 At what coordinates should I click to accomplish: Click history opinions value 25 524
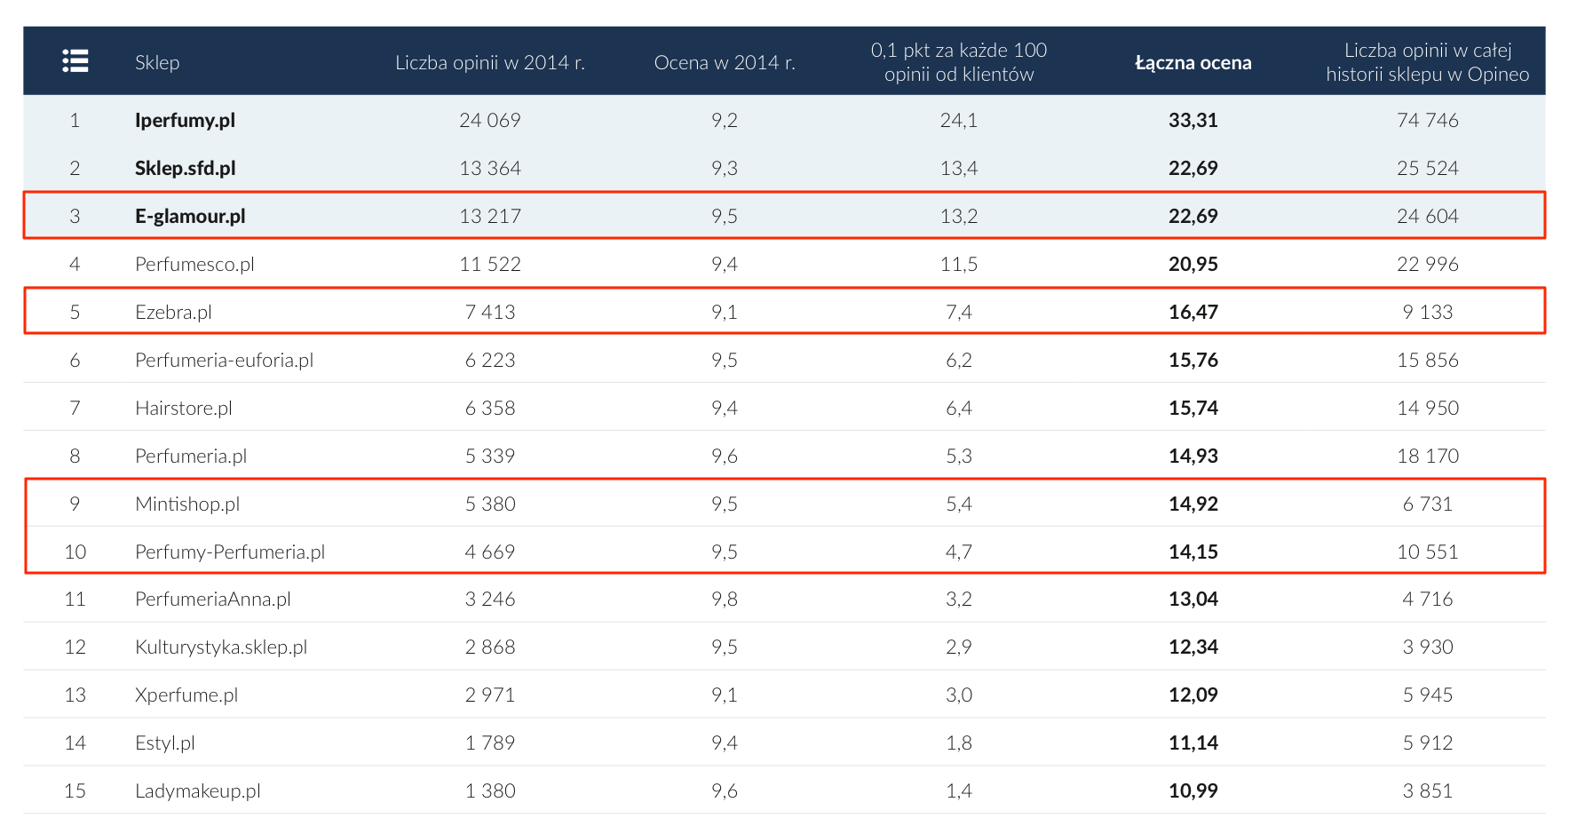coord(1428,168)
